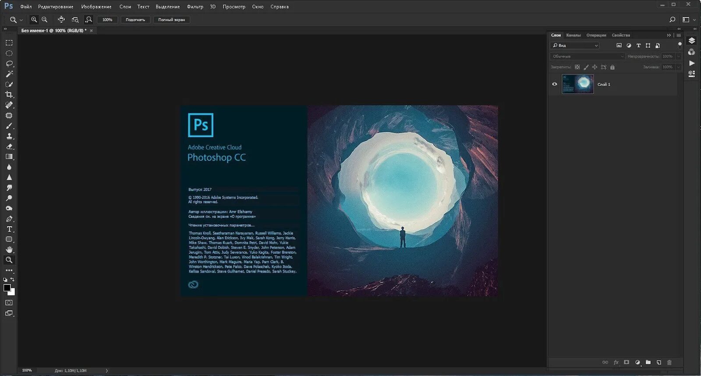Filter layers by type layer icon
The height and width of the screenshot is (376, 701).
638,46
